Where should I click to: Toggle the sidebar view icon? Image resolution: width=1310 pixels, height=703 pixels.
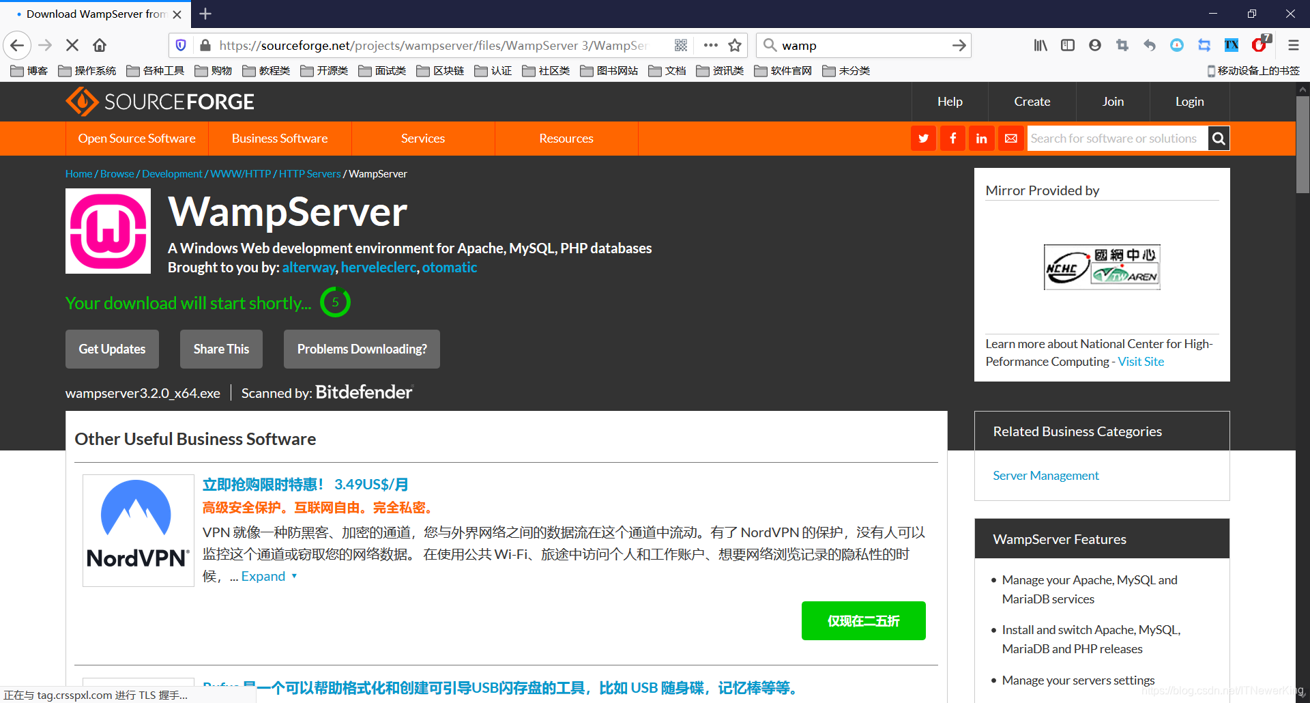click(1068, 45)
